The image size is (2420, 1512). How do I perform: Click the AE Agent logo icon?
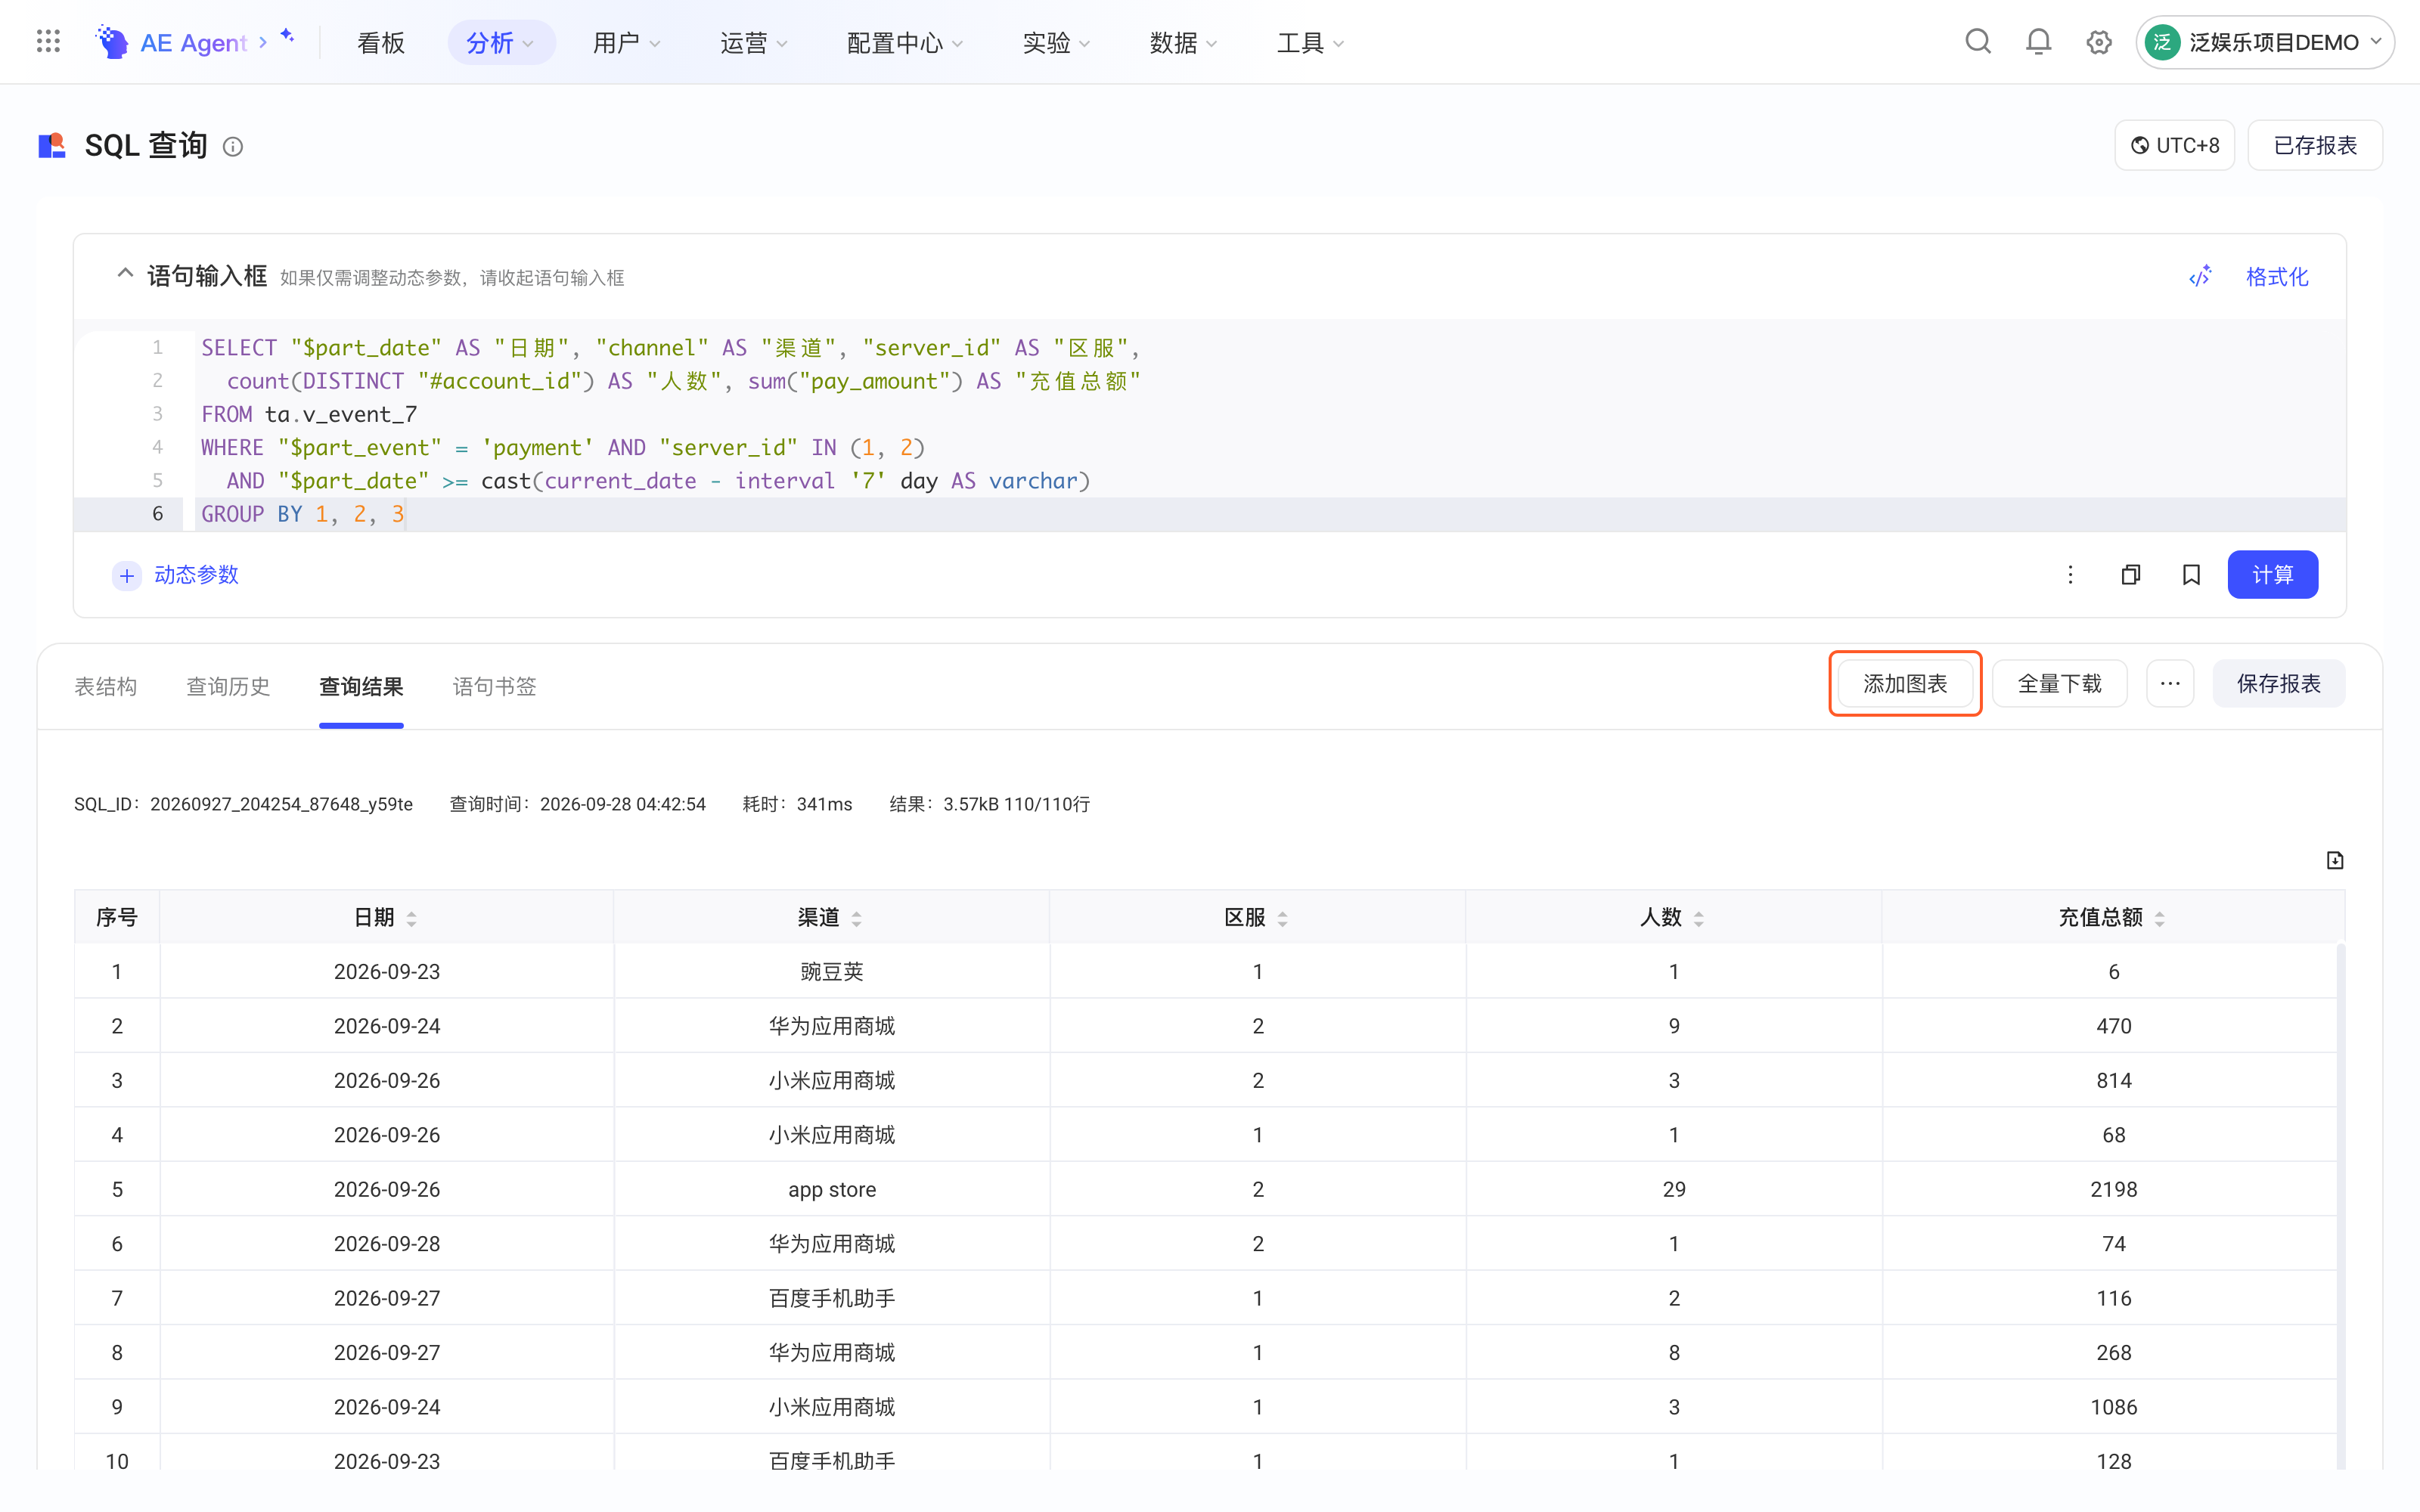tap(112, 42)
